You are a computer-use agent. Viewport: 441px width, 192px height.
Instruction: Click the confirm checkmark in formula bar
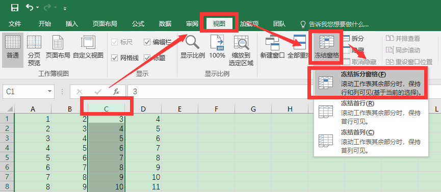pyautogui.click(x=98, y=92)
